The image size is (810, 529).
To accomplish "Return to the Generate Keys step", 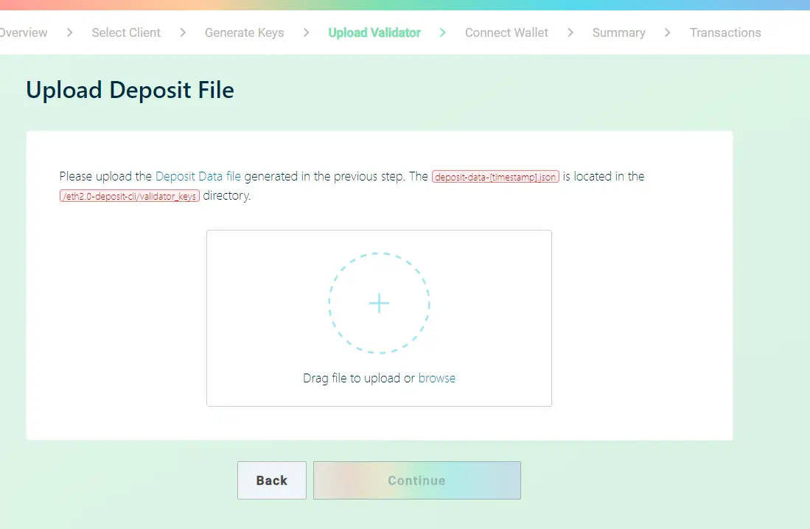I will [244, 32].
